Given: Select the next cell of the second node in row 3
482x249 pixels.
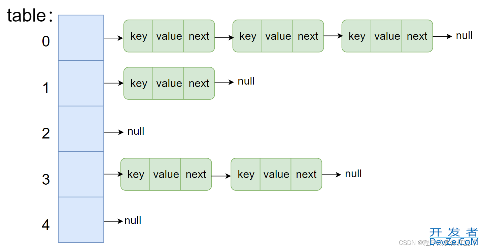Looking at the screenshot, I should [x=306, y=174].
